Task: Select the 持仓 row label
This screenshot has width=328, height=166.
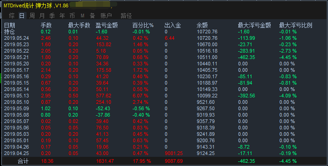Action: [10, 32]
